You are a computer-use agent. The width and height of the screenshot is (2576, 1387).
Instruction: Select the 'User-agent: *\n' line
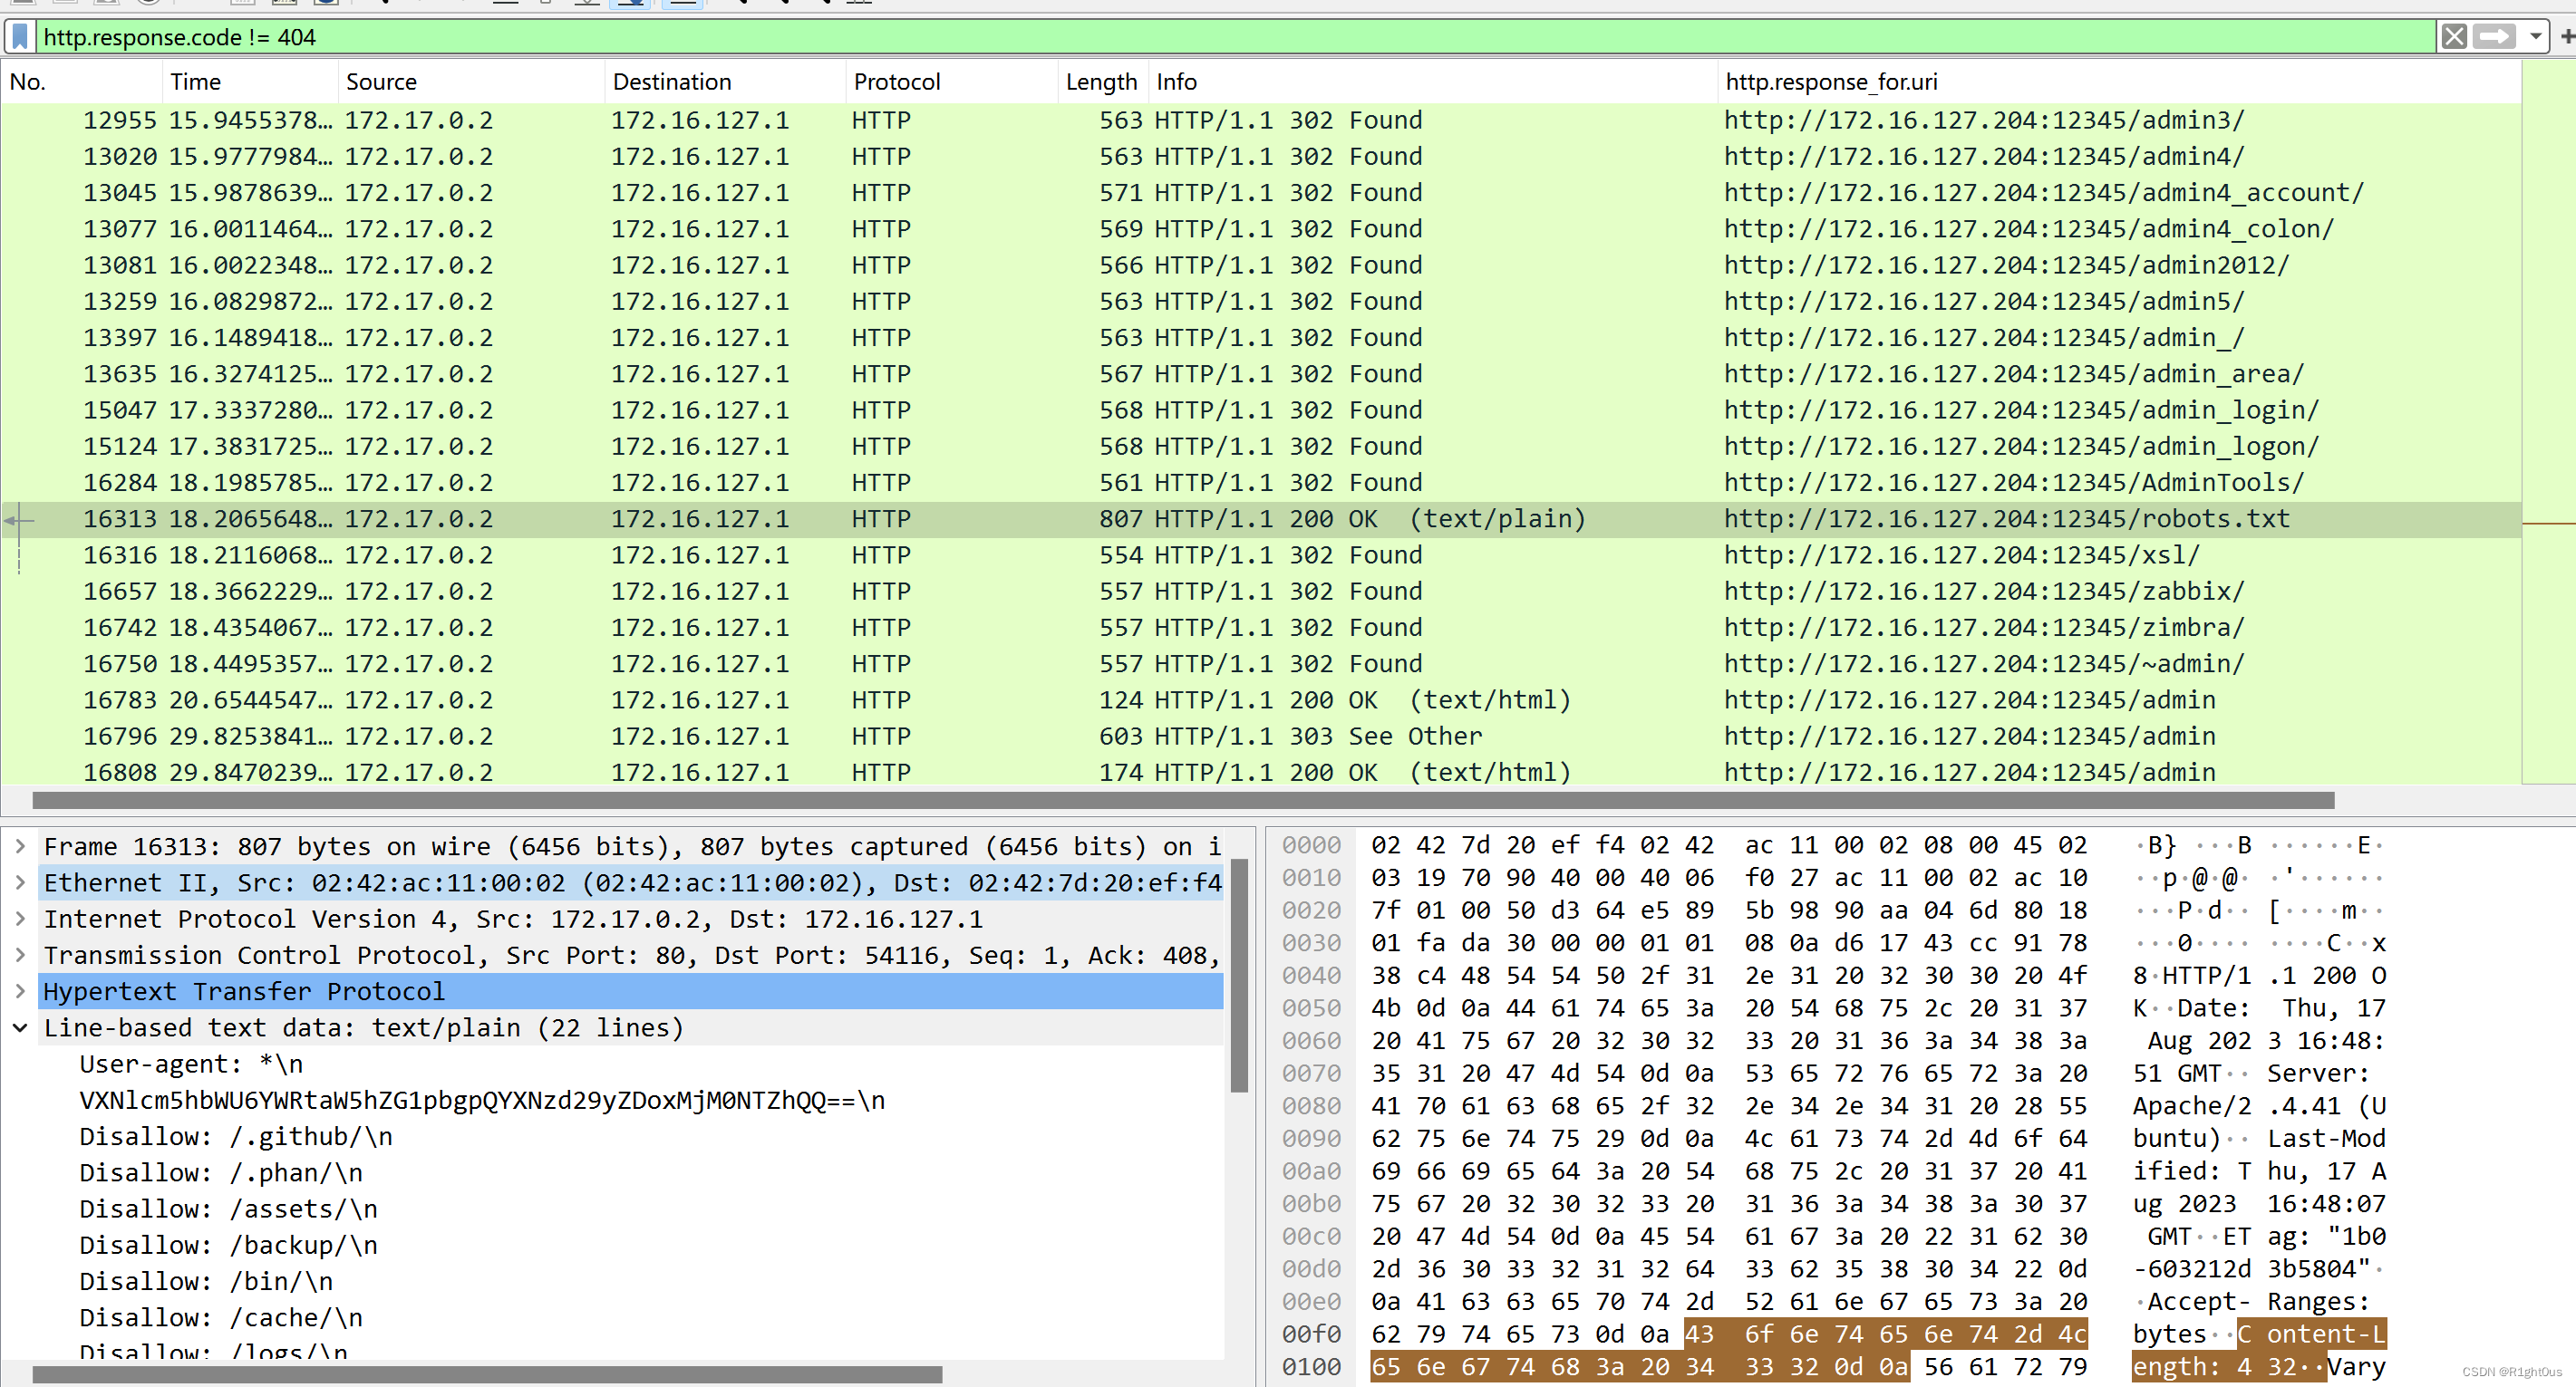pyautogui.click(x=191, y=1064)
